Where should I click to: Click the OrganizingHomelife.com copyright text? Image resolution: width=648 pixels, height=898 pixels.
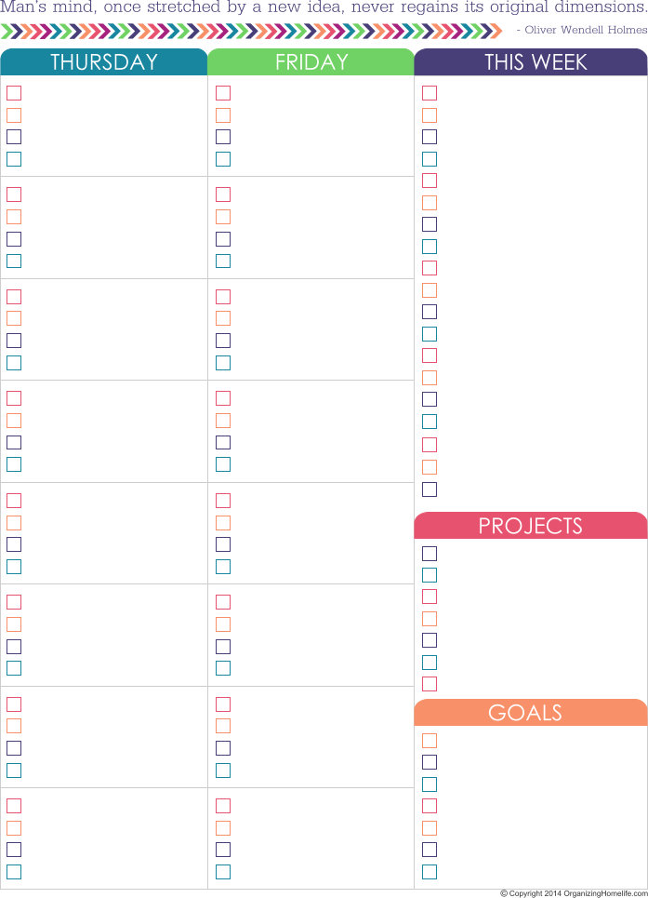pyautogui.click(x=574, y=893)
